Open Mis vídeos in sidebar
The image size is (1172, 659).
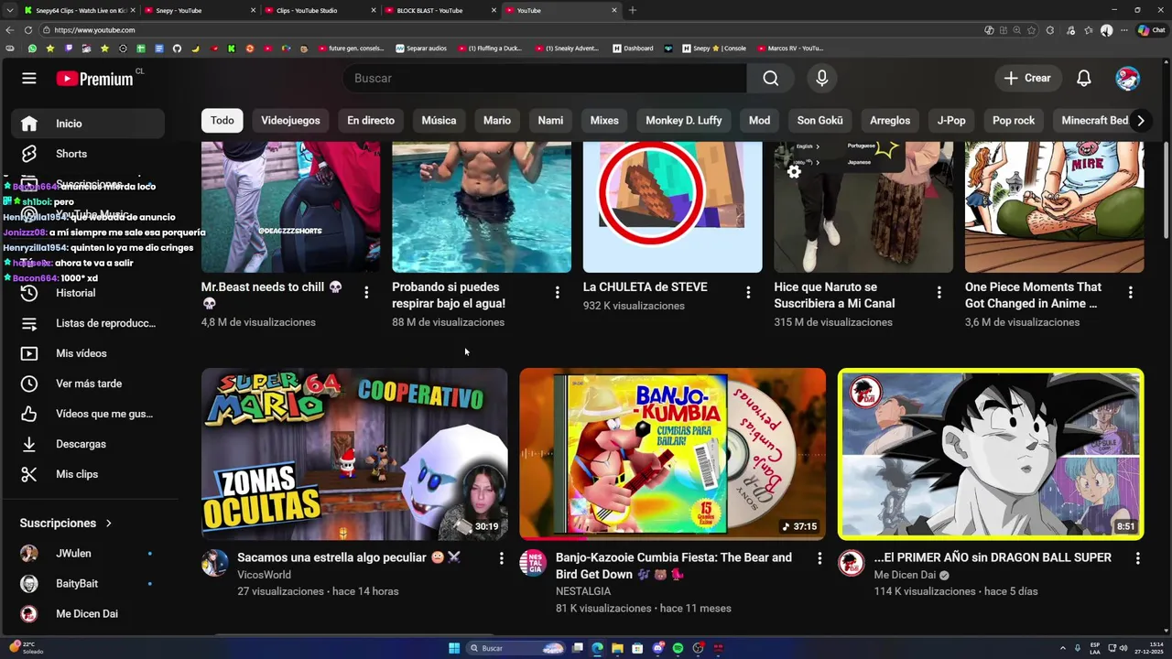[x=88, y=353]
